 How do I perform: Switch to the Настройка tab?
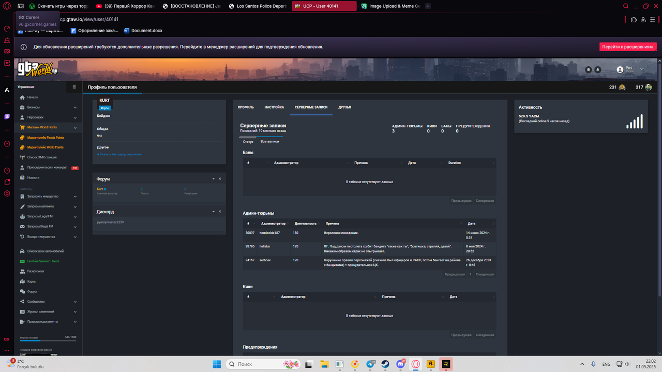[x=274, y=107]
